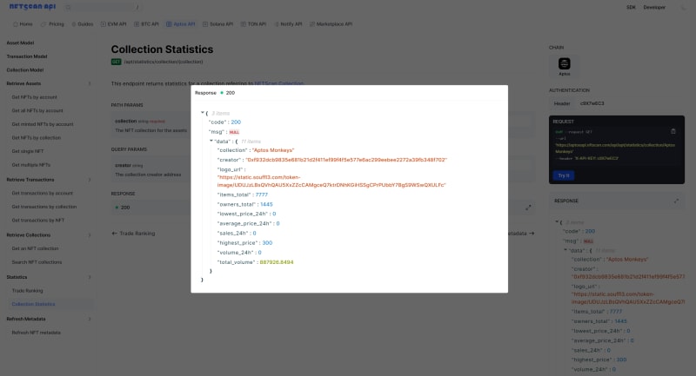Click the API key authentication field

point(630,103)
